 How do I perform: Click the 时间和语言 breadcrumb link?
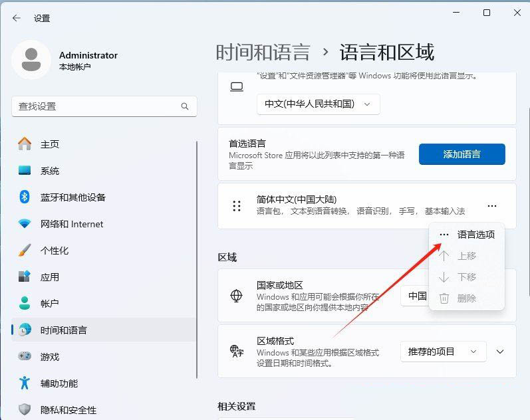[263, 52]
